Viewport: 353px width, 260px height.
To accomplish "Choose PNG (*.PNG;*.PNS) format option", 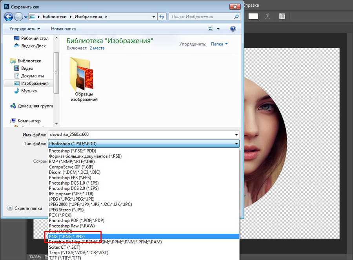I will [144, 237].
